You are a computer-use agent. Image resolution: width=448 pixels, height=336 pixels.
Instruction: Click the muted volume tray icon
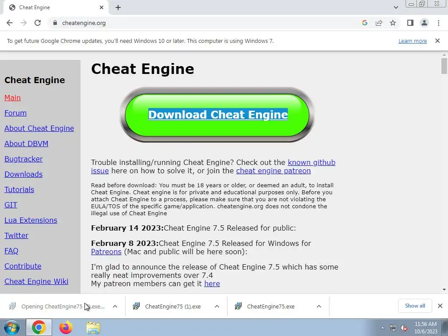tap(404, 328)
